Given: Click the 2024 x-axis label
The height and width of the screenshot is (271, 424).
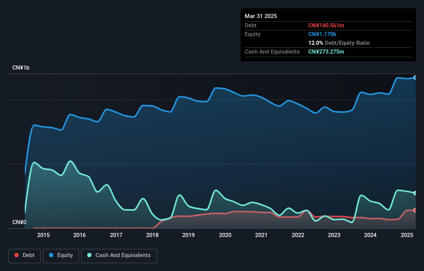Looking at the screenshot, I should coord(370,235).
